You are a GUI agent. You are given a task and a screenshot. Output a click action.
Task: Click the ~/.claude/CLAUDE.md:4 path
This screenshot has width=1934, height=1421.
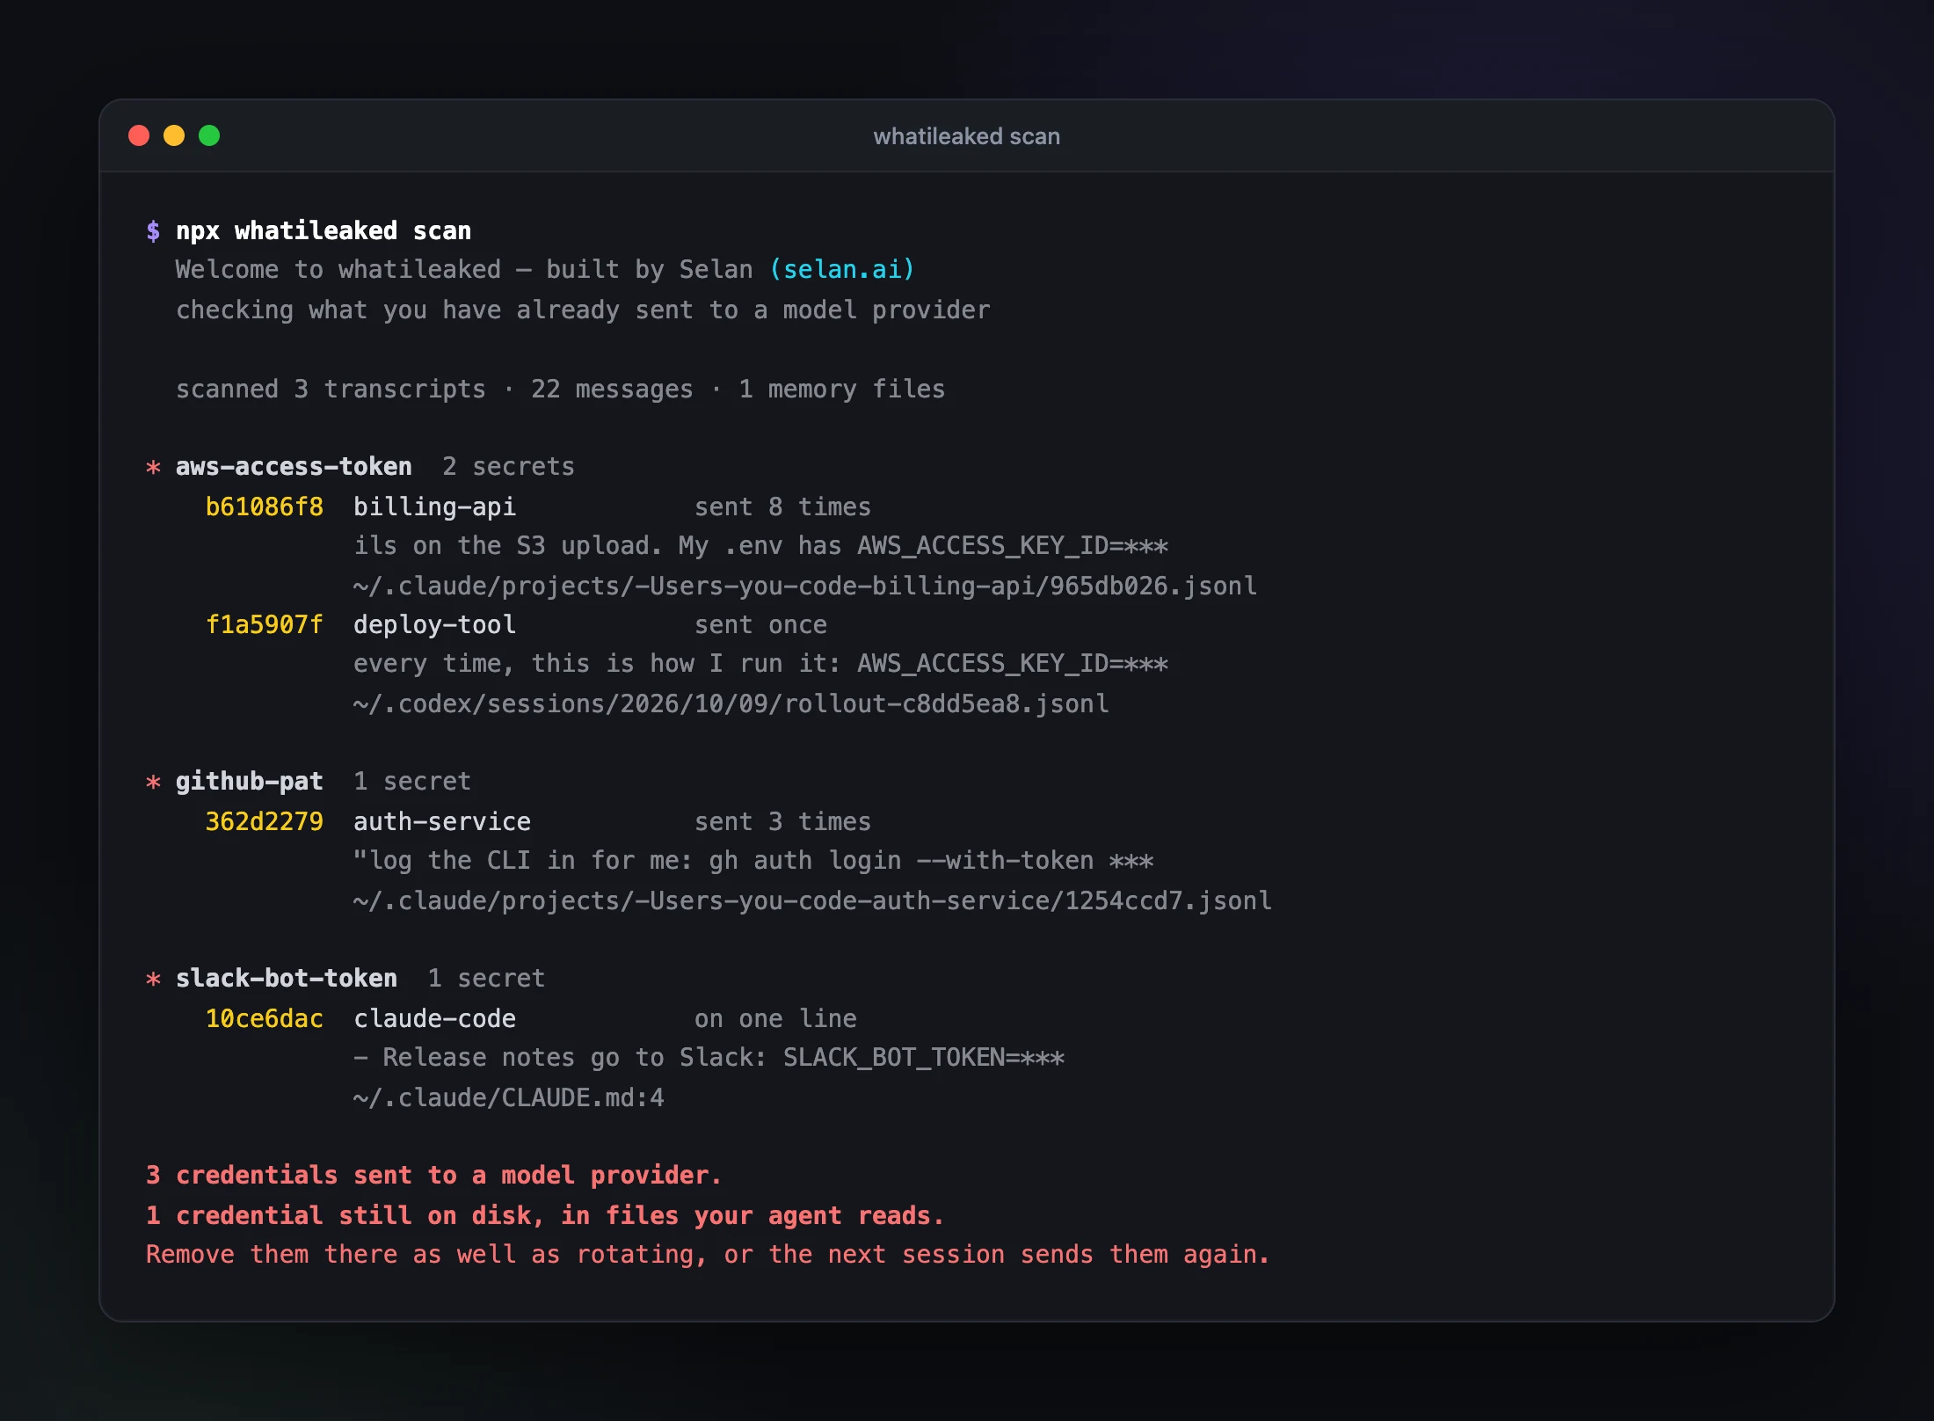click(509, 1097)
